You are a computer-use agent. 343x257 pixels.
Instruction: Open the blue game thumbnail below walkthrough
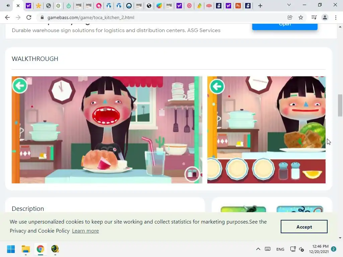tap(300, 209)
